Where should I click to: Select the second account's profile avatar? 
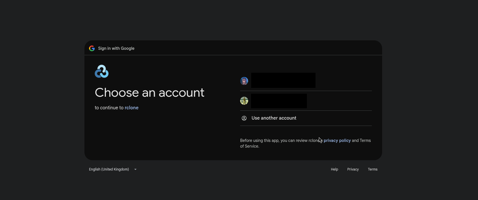pos(244,101)
